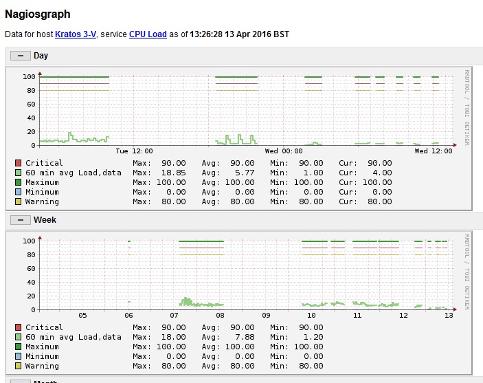Click the red Critical swatch in Week legend
The height and width of the screenshot is (383, 483).
18,328
